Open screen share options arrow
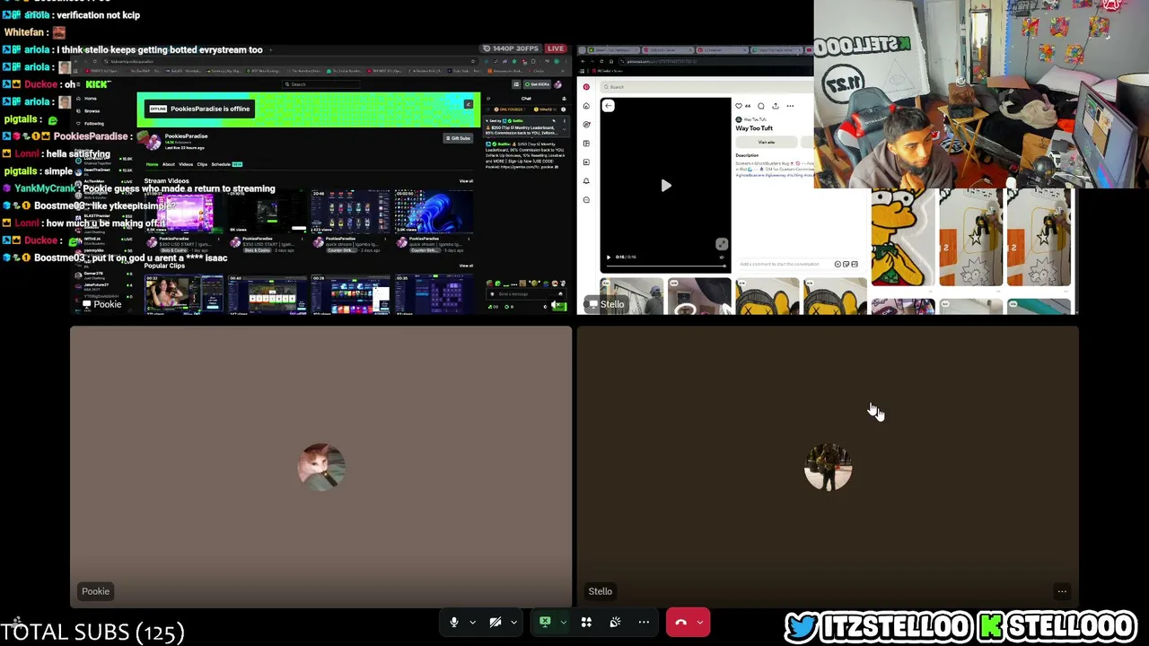1149x646 pixels. [563, 622]
